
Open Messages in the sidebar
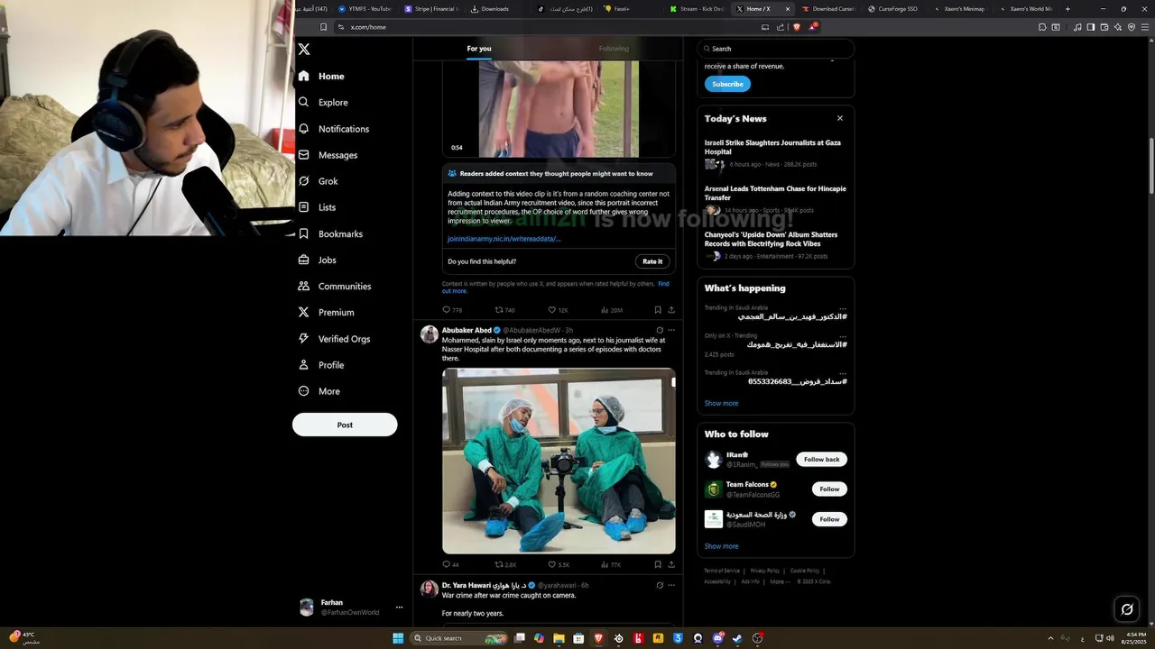coord(328,155)
